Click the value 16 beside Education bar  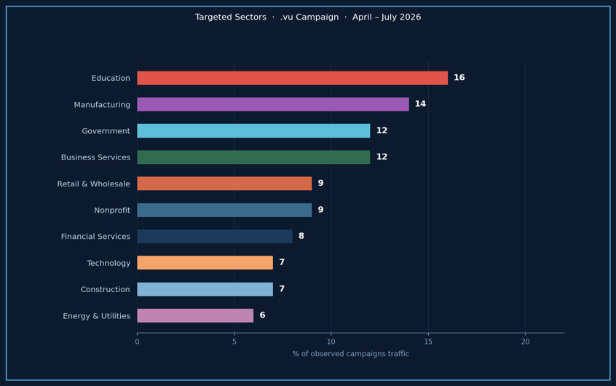pyautogui.click(x=459, y=77)
